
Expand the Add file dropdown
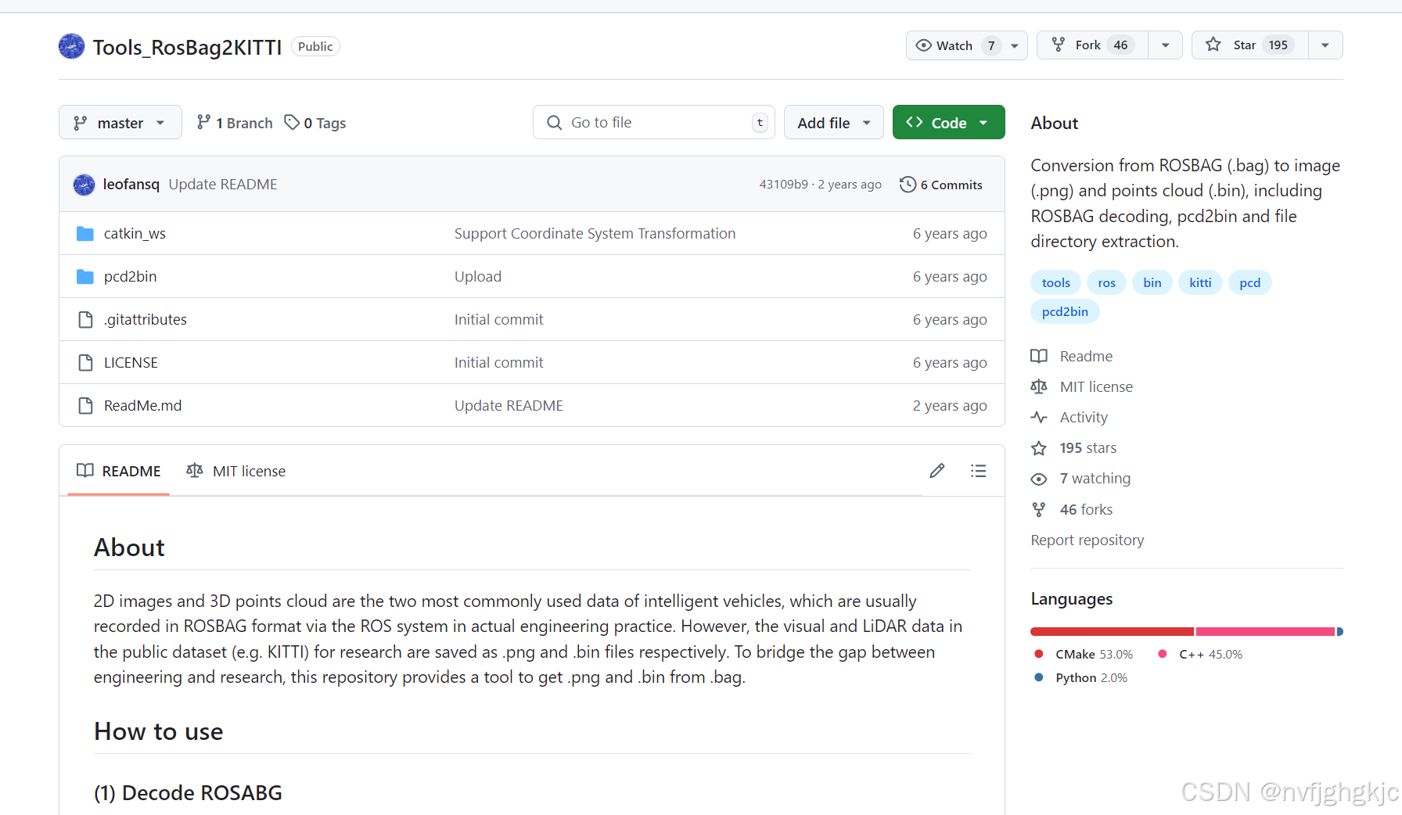[x=834, y=123]
